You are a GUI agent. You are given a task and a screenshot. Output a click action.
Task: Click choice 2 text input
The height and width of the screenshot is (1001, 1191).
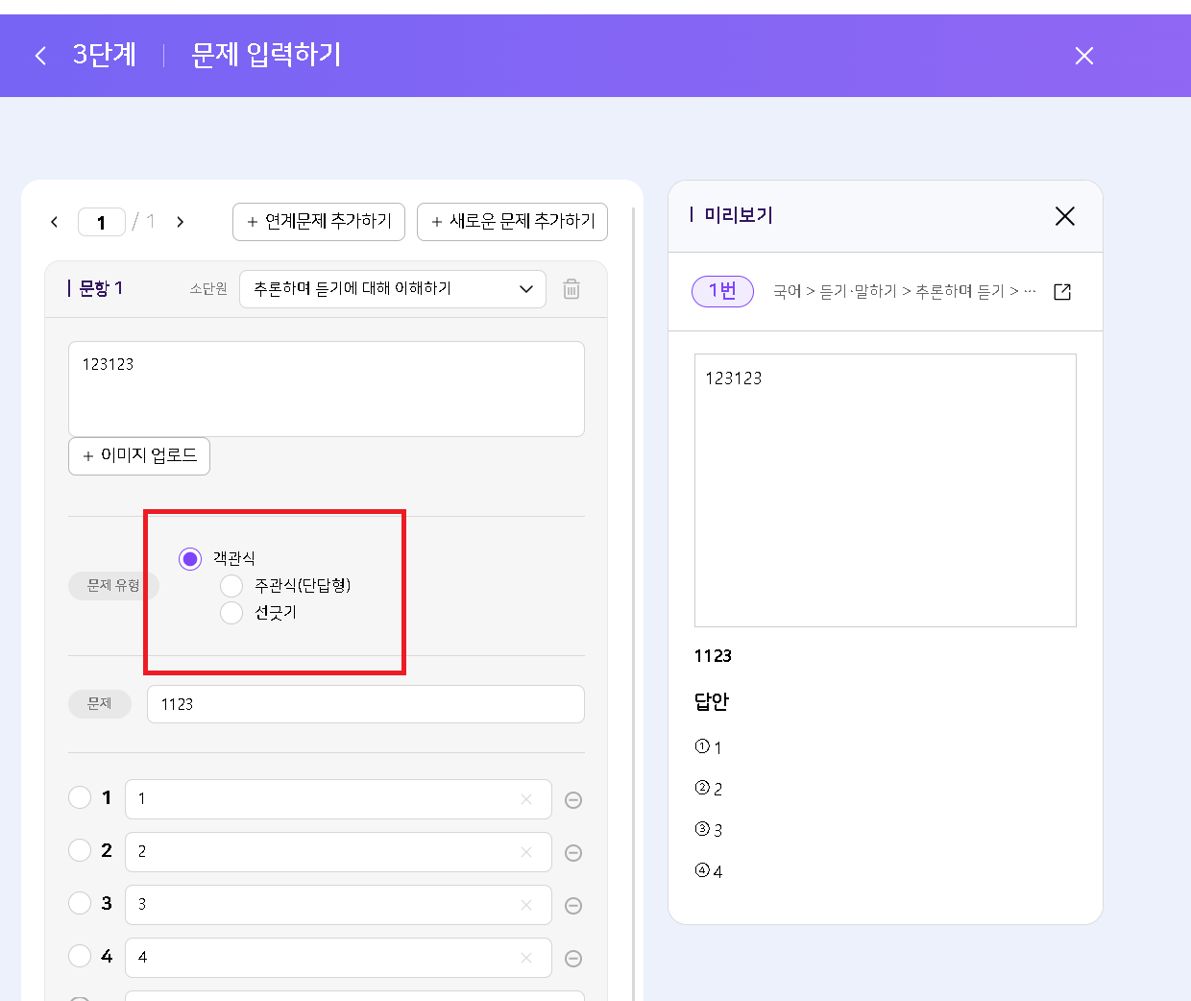pos(338,852)
